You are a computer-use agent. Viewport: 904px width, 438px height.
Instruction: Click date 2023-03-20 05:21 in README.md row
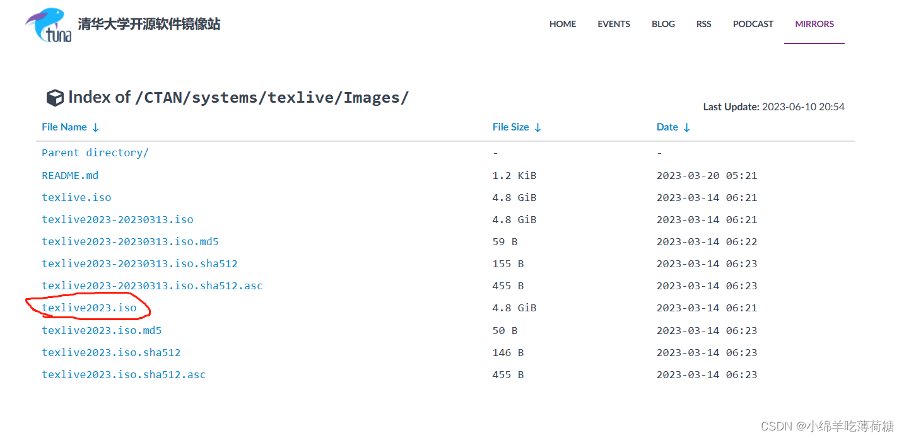(707, 175)
